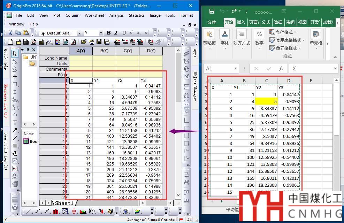344x223 pixels.
Task: Select the Text tool in Origin's toolbox
Action: [x=15, y=122]
